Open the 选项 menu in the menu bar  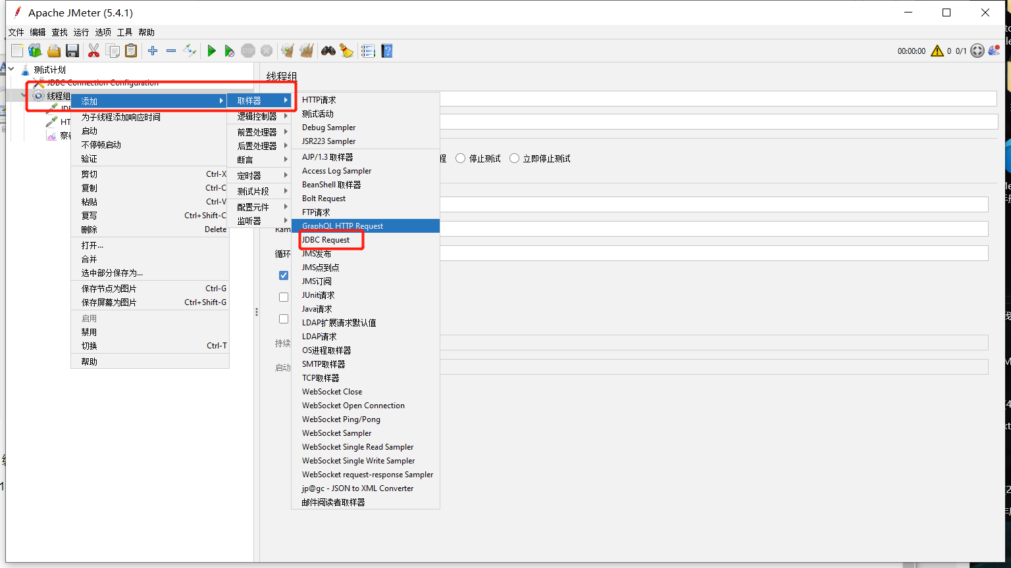point(103,32)
